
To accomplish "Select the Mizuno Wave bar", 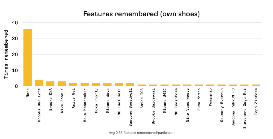I will tap(107, 84).
